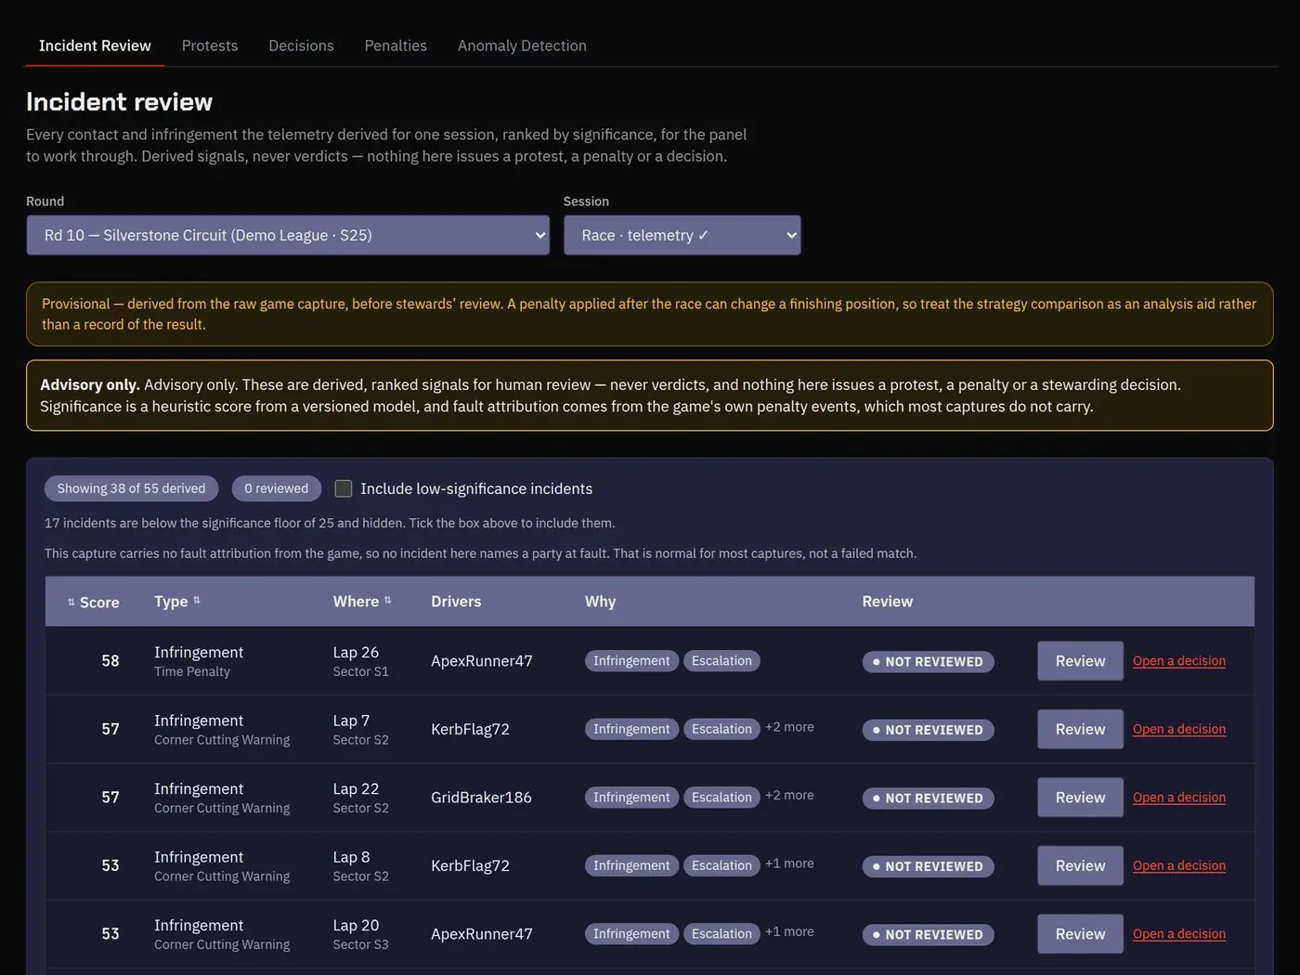Switch to the Decisions tab
The height and width of the screenshot is (975, 1300).
[x=301, y=45]
